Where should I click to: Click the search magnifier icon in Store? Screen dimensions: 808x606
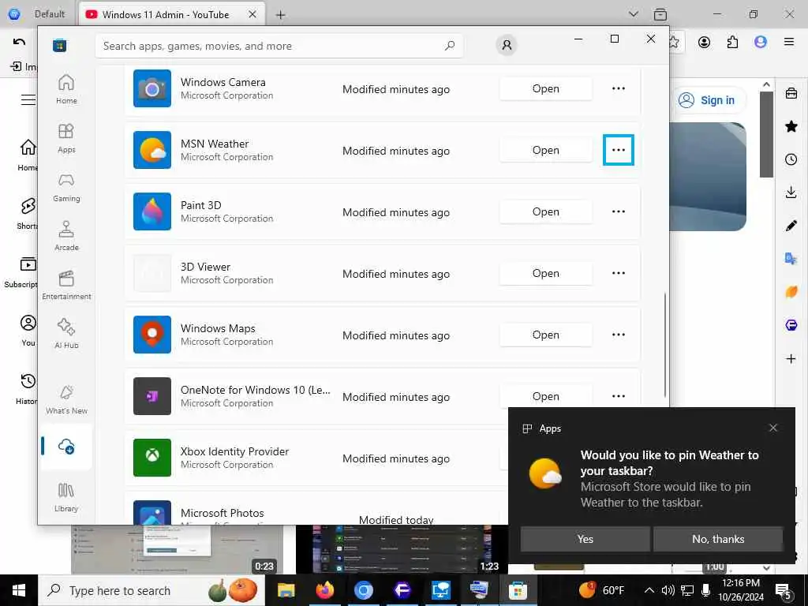coord(449,45)
